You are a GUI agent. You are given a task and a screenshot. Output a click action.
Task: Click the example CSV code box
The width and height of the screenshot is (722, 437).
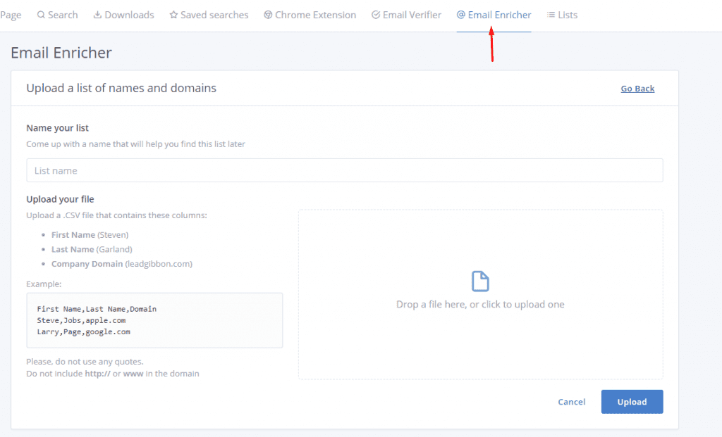click(x=154, y=320)
